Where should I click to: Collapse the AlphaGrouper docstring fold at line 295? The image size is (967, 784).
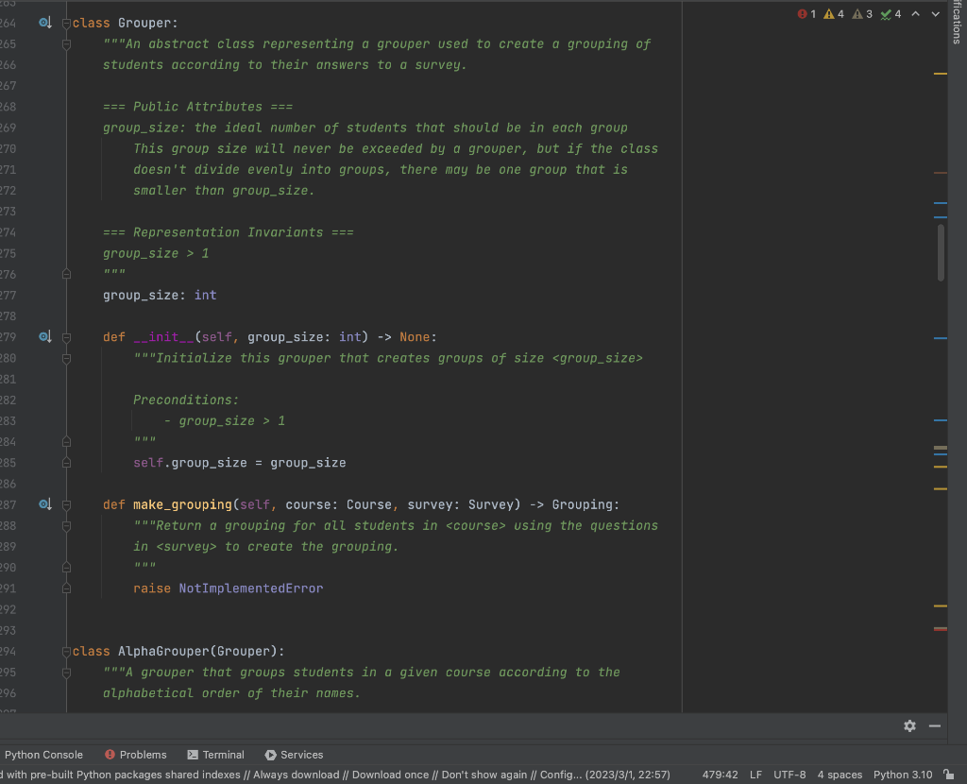tap(67, 673)
